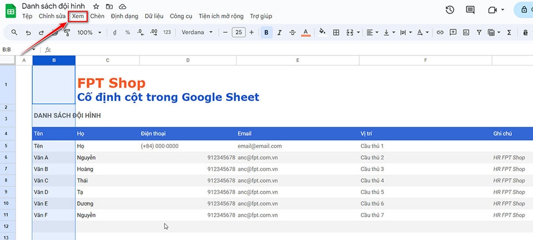Click the fx formula icon
The image size is (533, 240).
(48, 50)
